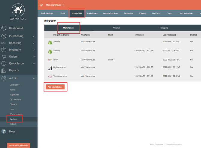Open the Import Data tab
Image resolution: width=201 pixels, height=148 pixels.
(92, 13)
